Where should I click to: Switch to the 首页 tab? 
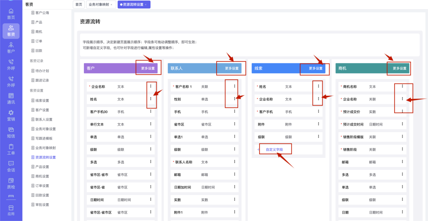(x=79, y=5)
